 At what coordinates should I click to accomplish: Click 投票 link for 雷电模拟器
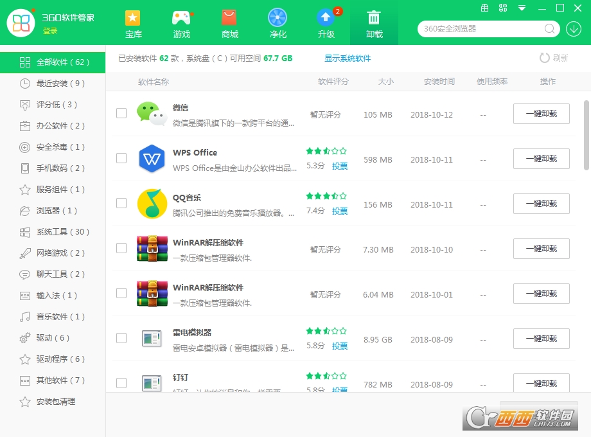(x=340, y=346)
